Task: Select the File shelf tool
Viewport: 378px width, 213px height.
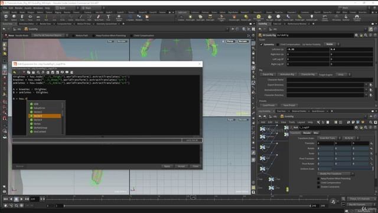Action: pyautogui.click(x=147, y=17)
